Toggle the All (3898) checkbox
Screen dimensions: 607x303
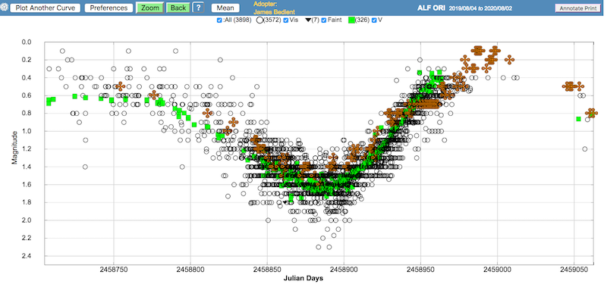219,20
